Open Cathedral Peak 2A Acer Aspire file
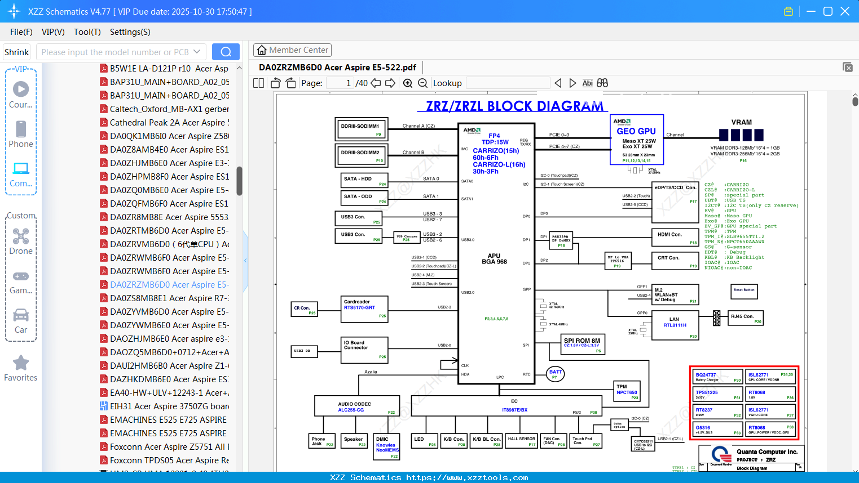 click(x=164, y=123)
